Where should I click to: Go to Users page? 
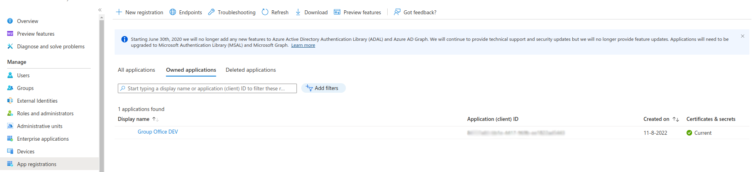(x=23, y=75)
